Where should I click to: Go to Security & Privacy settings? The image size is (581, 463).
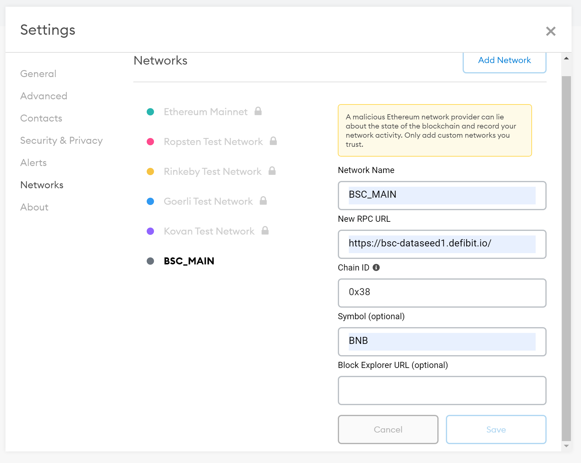coord(61,140)
